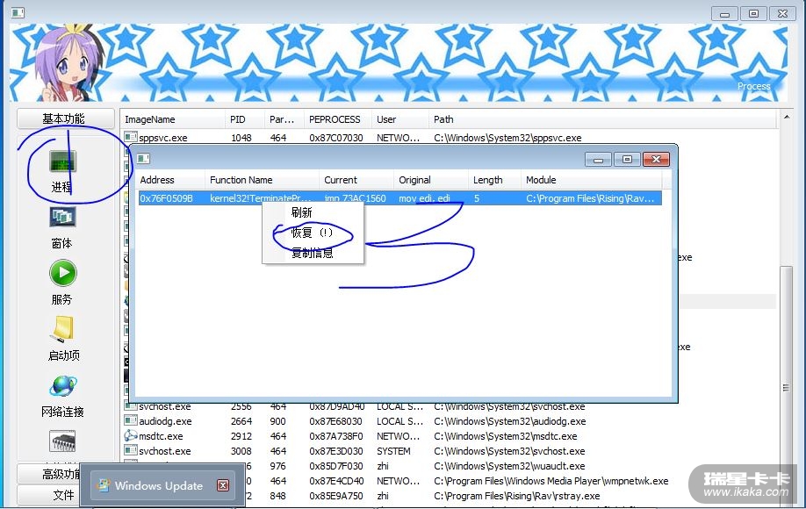Click the sppsvc.exe process icon
This screenshot has height=509, width=806.
point(131,137)
